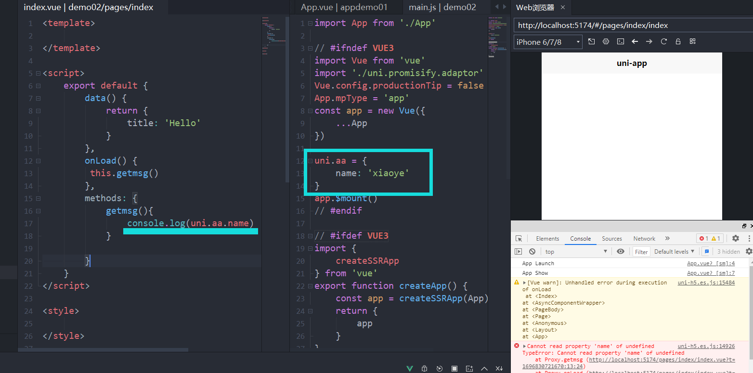
Task: Open the uni-h5.es.js:15484 source link
Action: [x=706, y=283]
